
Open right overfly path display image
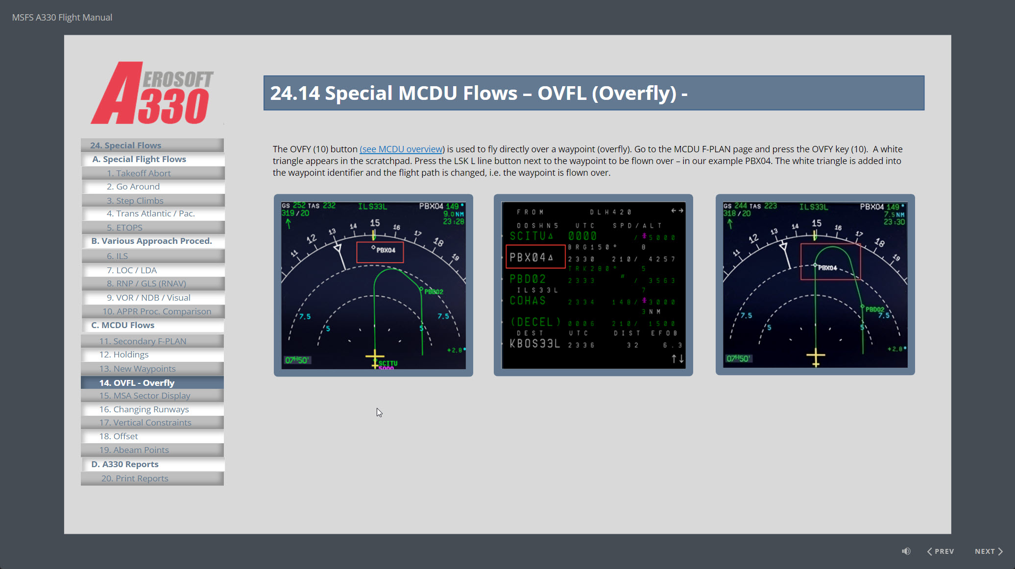click(815, 285)
